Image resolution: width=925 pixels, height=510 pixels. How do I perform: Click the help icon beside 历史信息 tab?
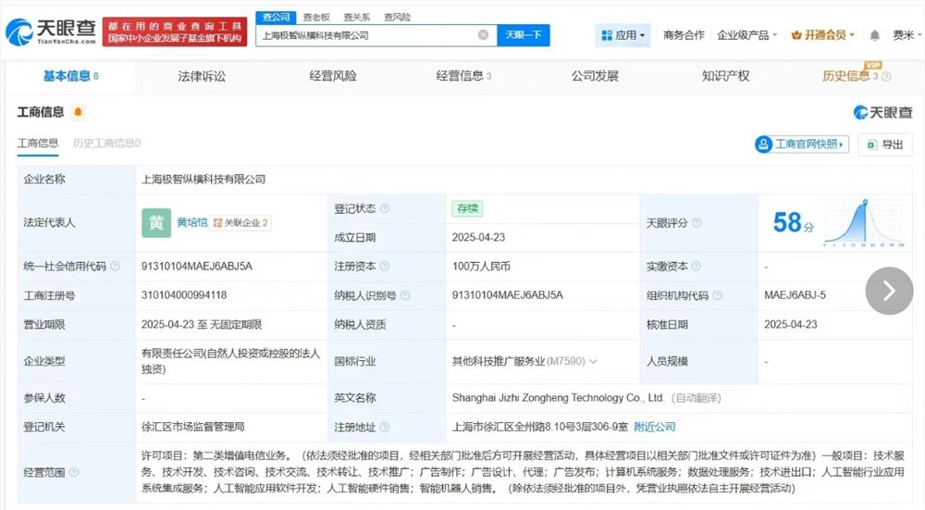[886, 76]
